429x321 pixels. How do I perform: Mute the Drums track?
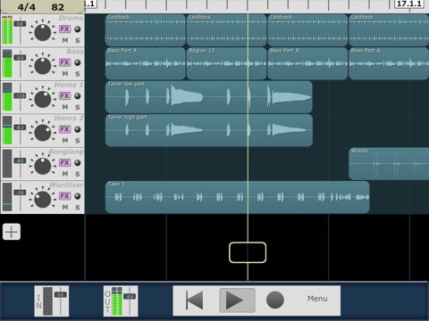tap(65, 40)
